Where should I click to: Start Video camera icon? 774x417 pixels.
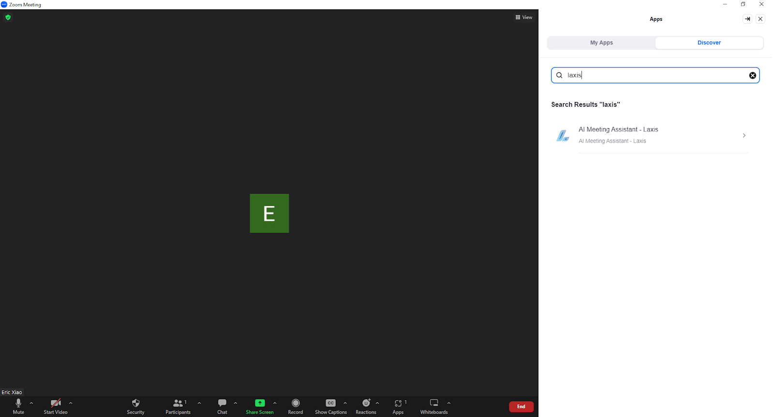56,403
